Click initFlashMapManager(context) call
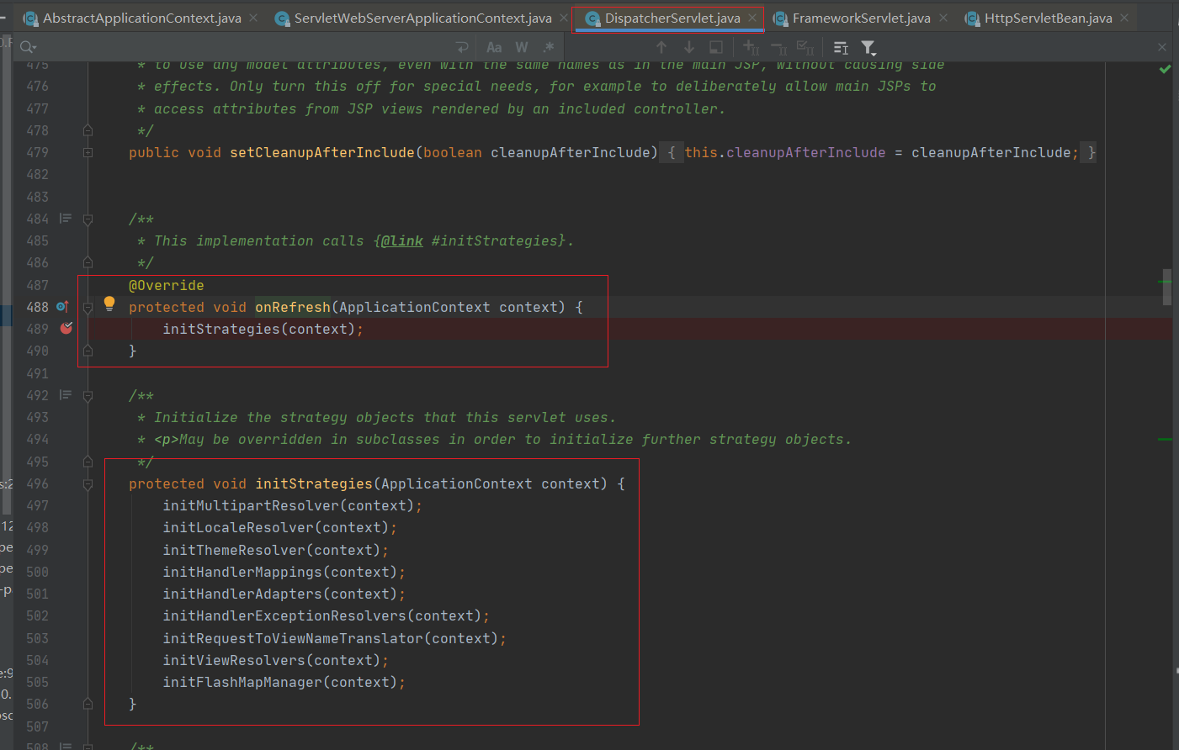This screenshot has width=1179, height=750. (x=280, y=682)
